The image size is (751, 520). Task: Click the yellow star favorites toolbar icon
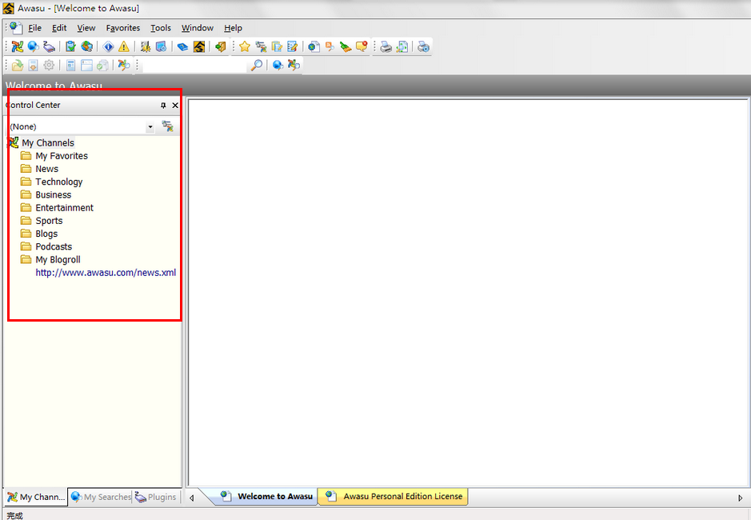point(245,47)
